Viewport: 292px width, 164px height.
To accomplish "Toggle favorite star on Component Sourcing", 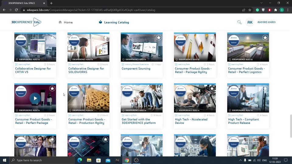I will coord(159,38).
